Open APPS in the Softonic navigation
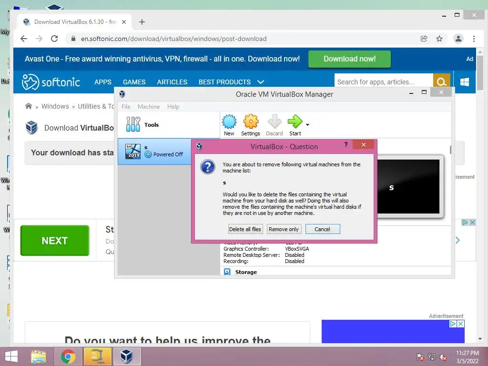The image size is (488, 366). [x=103, y=82]
